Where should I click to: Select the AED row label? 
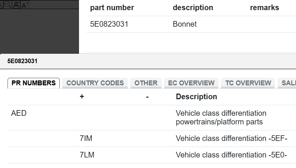pyautogui.click(x=19, y=113)
